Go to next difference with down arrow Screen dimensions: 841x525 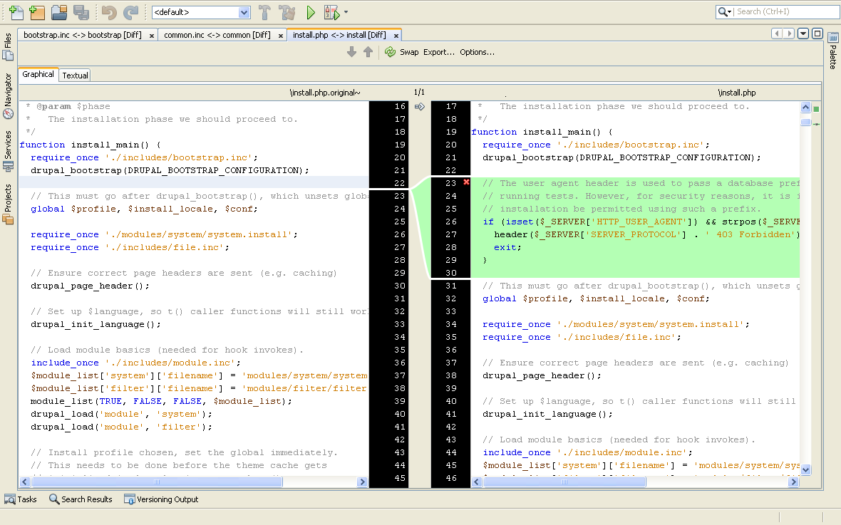(x=351, y=51)
